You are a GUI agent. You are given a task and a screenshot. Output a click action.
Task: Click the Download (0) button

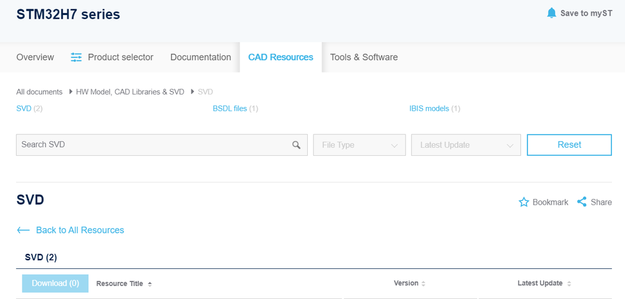(x=55, y=283)
